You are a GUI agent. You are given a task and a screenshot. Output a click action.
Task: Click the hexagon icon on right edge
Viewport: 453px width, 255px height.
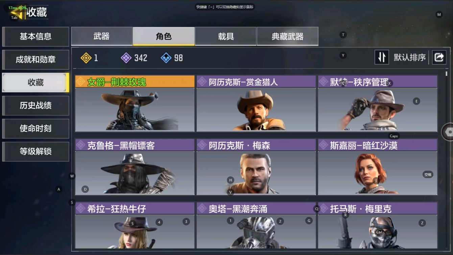[x=449, y=132]
